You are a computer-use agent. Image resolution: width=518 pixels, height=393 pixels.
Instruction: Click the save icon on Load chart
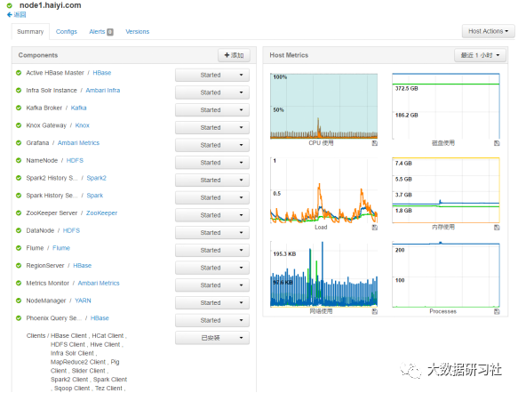point(375,228)
